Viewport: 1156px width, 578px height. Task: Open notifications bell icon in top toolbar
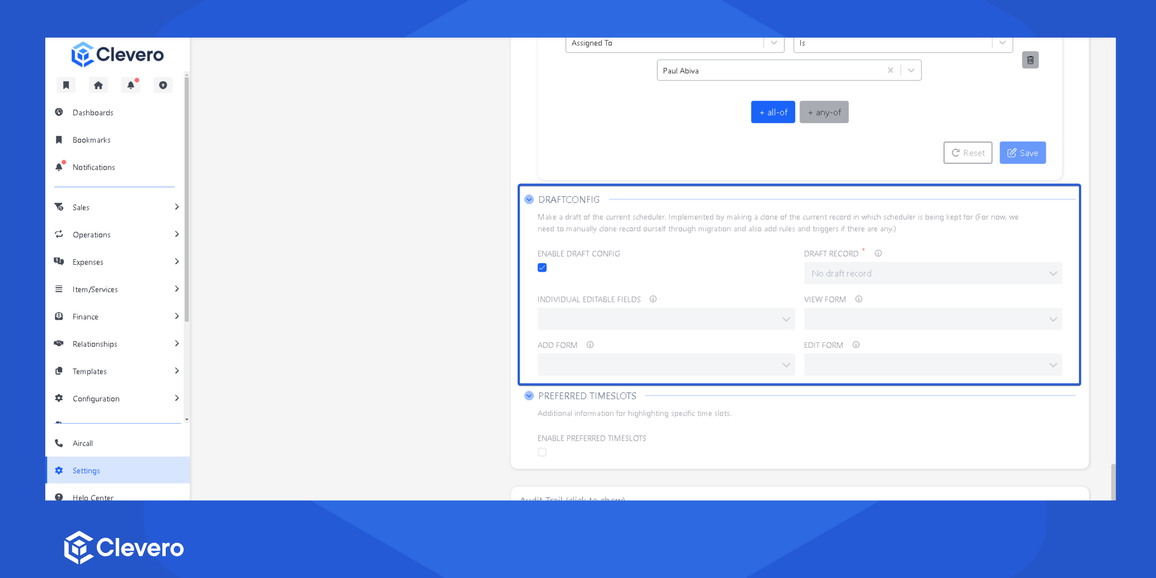(131, 85)
